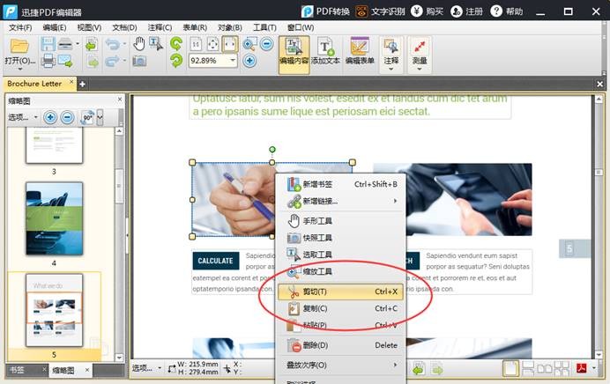Click 购买 purchase button
This screenshot has width=610, height=384.
(428, 11)
